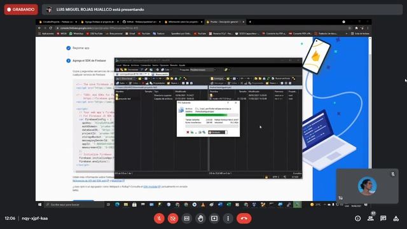
Task: Switch to the CircuitosProyecto Firebase tab
Action: click(57, 22)
